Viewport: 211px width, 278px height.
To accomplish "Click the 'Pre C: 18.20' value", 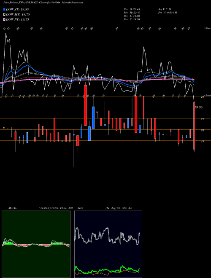I will point(132,19).
